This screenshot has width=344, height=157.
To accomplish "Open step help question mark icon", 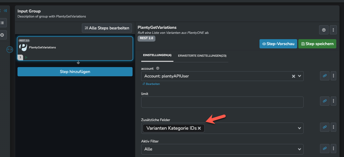I will (324, 30).
